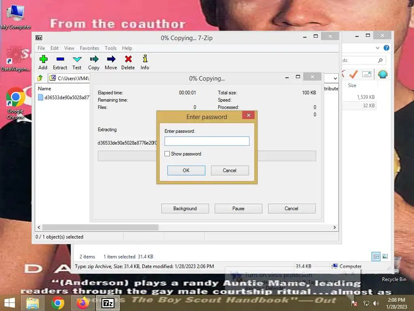Click the taskbar clock showing 2:08 PM
414x311 pixels.
396,303
